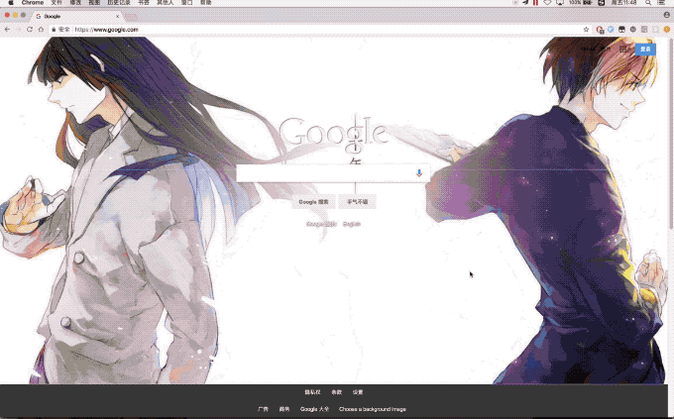674x419 pixels.
Task: Click Choose a background image link
Action: tap(373, 409)
